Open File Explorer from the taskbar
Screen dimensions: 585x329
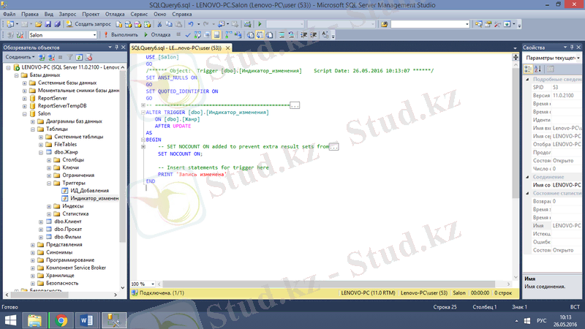(34, 320)
